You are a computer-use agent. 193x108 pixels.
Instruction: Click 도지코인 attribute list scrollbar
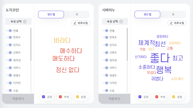(31, 44)
